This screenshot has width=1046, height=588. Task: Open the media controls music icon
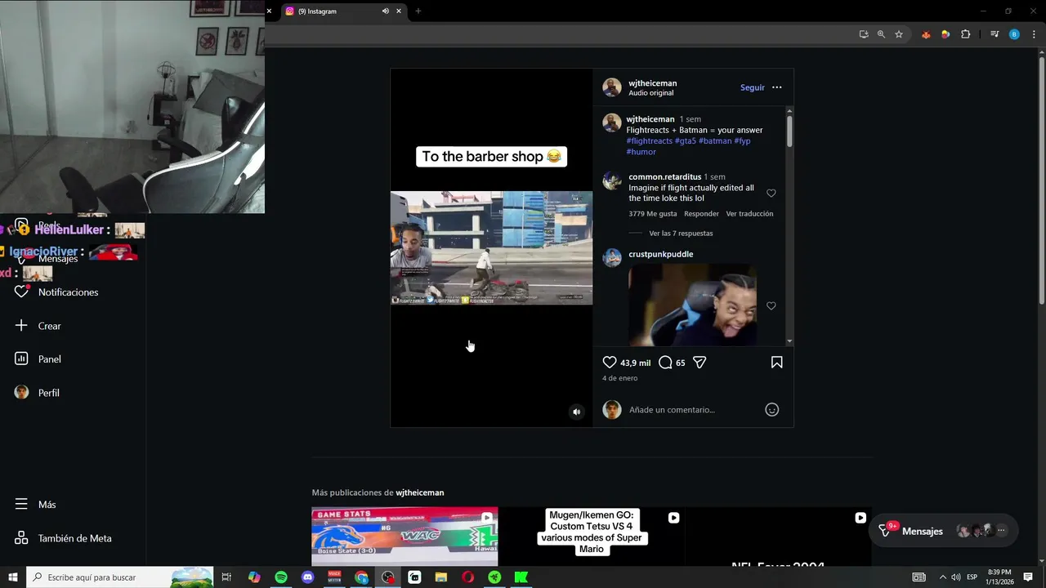(x=995, y=34)
